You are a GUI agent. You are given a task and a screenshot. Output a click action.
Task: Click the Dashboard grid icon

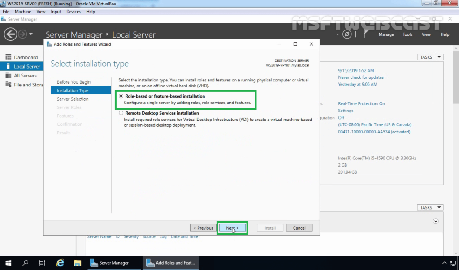[x=8, y=57]
